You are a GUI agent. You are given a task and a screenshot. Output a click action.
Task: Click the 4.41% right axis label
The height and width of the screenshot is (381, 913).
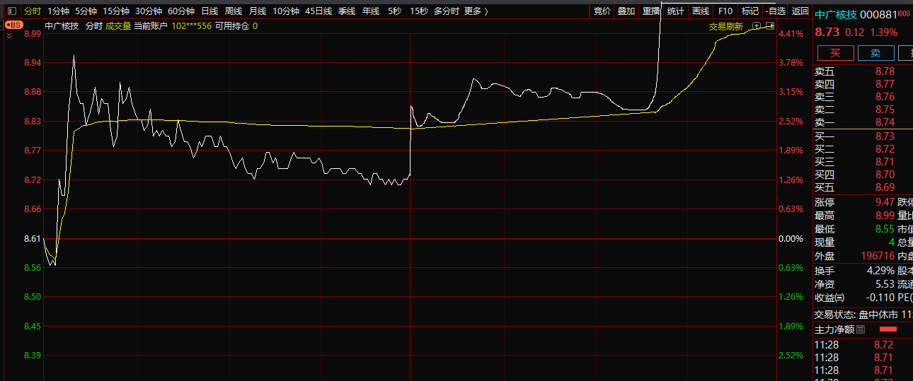coord(791,34)
